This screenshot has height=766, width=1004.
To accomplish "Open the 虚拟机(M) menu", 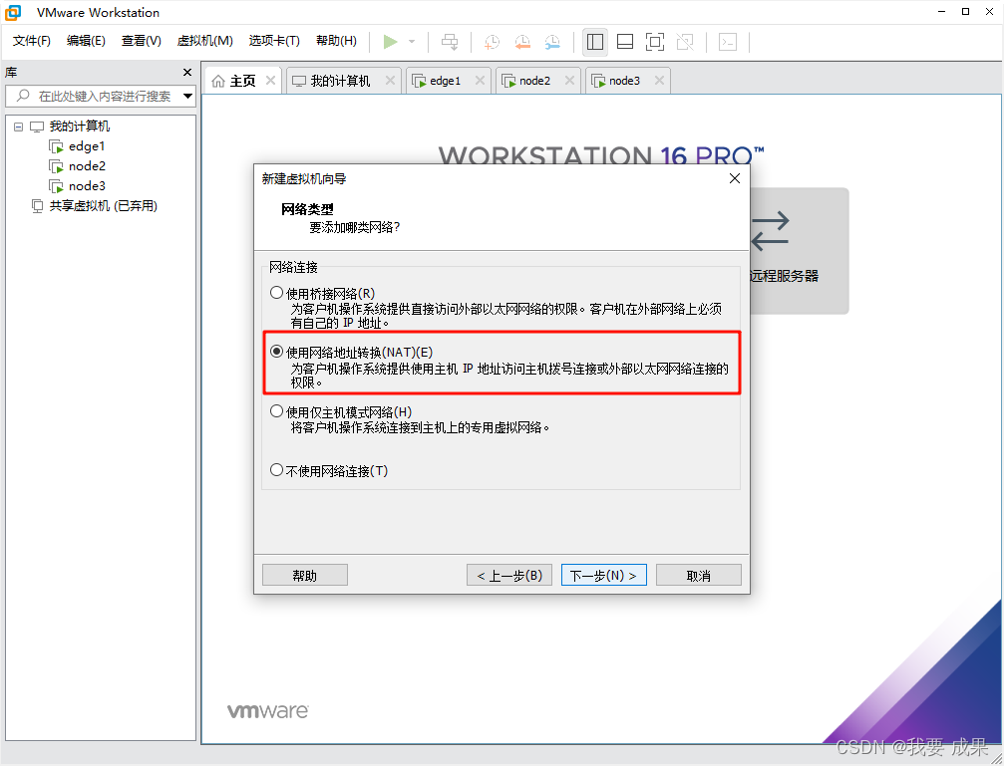I will [x=204, y=41].
